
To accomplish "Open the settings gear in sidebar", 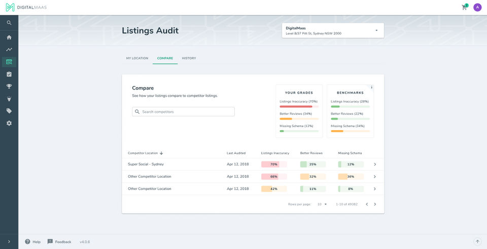I will (x=9, y=123).
